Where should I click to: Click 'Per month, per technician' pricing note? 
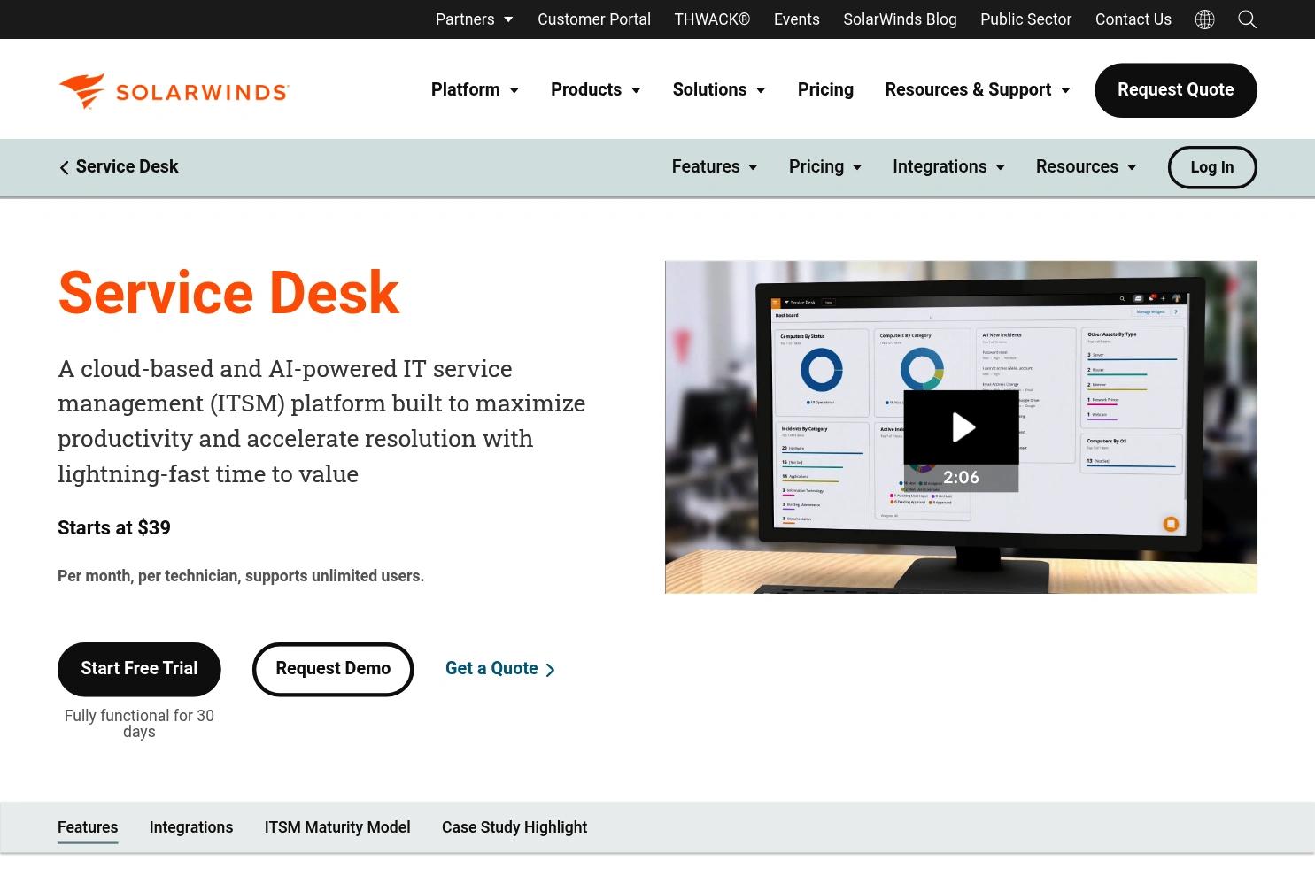point(241,576)
